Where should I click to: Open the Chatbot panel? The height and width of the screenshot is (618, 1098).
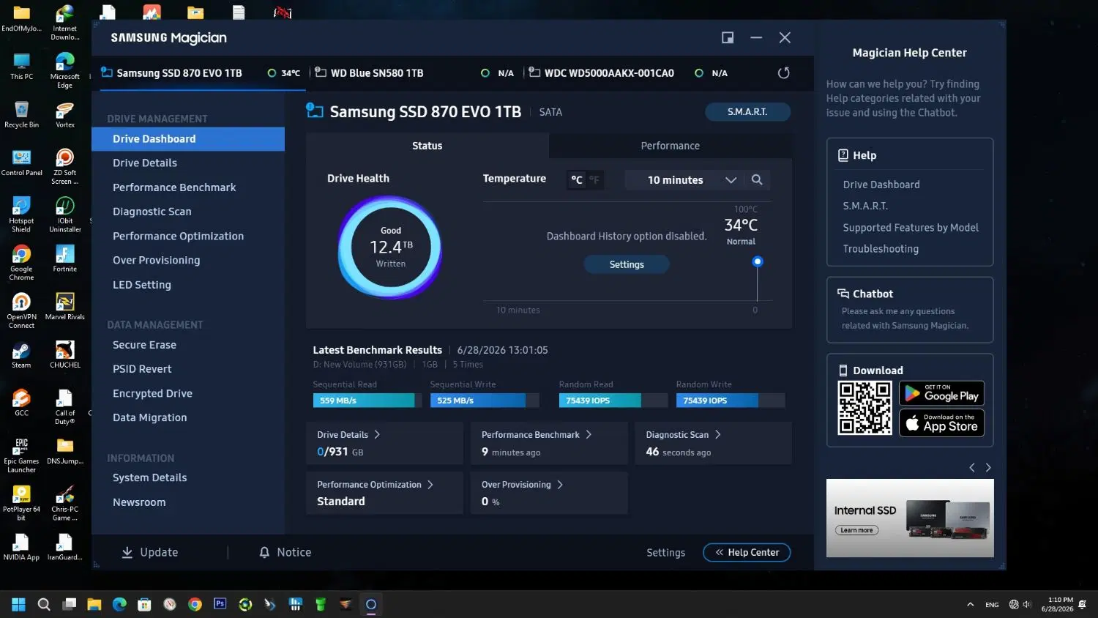pyautogui.click(x=910, y=310)
